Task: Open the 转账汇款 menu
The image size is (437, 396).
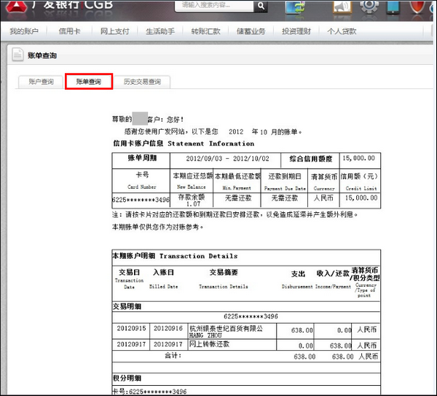Action: point(205,31)
